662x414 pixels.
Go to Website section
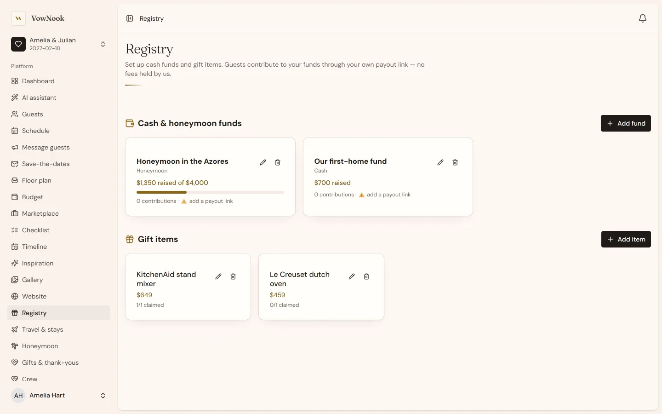point(59,296)
